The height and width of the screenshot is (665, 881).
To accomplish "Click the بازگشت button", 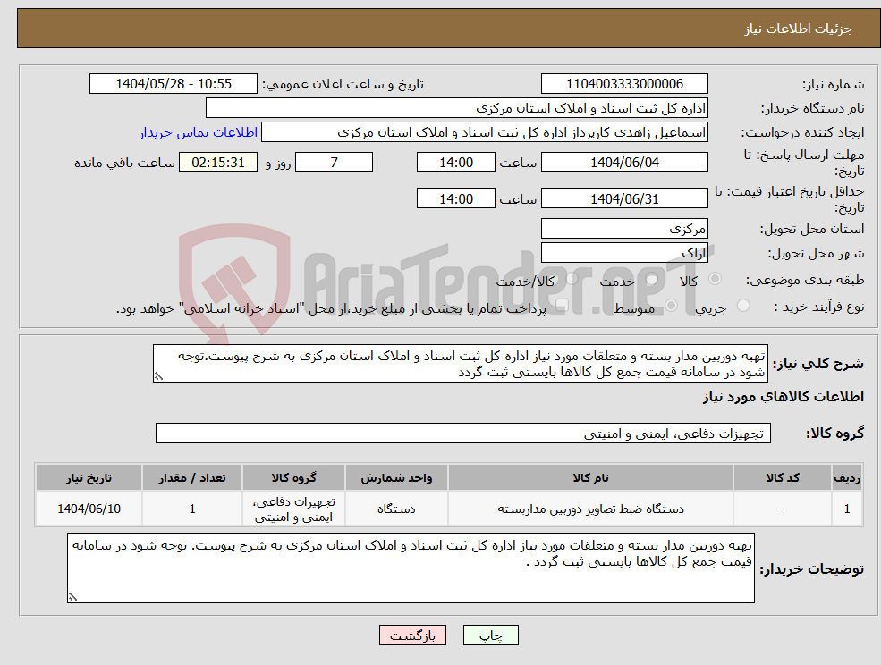I will [x=412, y=636].
